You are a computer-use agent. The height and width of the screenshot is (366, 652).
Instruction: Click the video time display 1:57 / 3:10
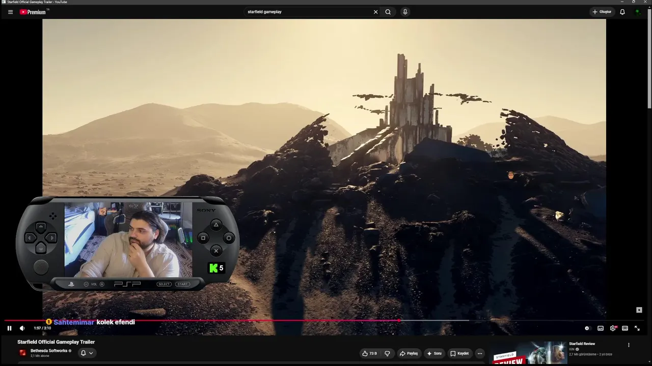click(x=42, y=328)
